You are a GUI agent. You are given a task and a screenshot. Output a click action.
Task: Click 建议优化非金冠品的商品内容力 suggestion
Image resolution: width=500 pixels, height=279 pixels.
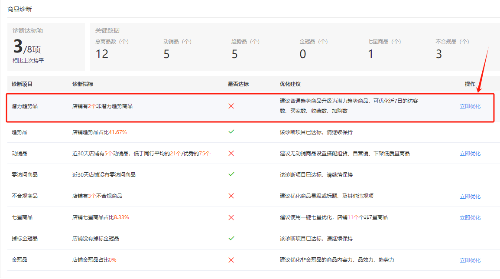pyautogui.click(x=337, y=260)
